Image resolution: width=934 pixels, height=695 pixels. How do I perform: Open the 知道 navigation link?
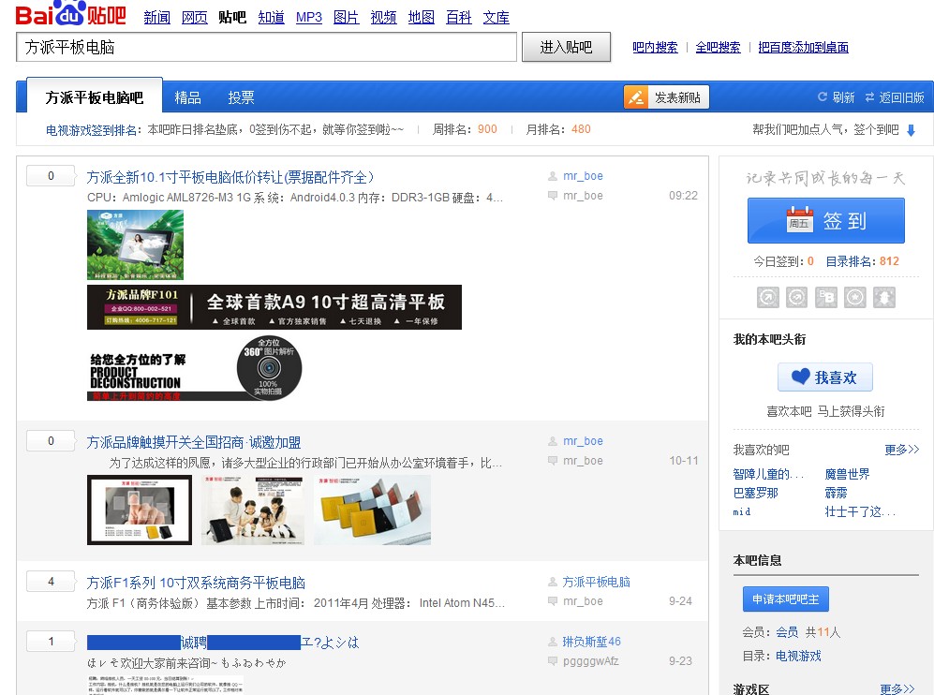click(271, 17)
